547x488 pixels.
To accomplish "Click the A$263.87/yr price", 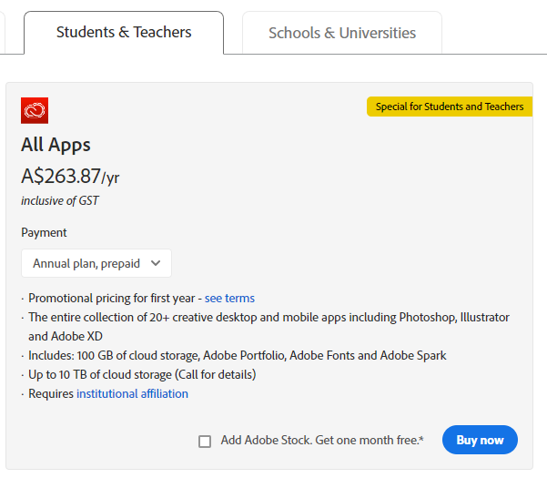I will coord(68,177).
